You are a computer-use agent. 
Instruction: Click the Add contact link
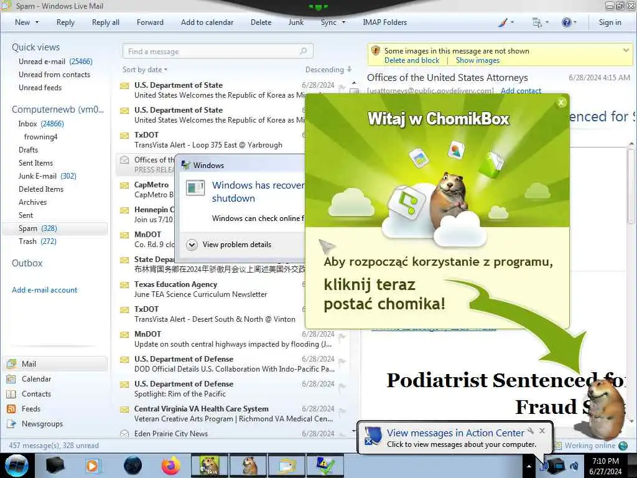coord(521,91)
